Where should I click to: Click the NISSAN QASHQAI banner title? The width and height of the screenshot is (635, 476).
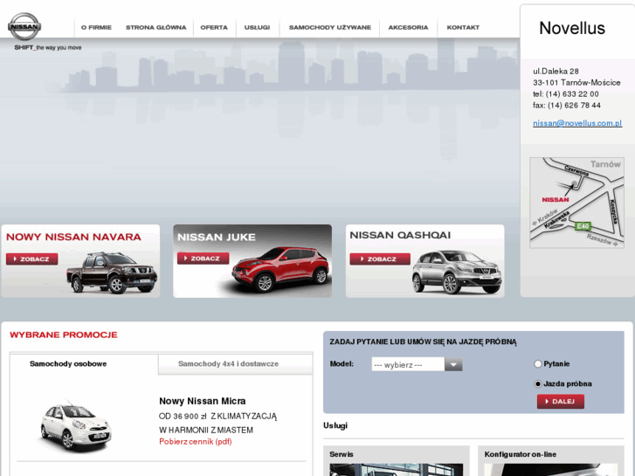click(x=400, y=235)
